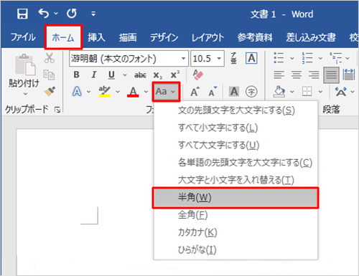Click Clear All Formatting eraser icon

pos(198,75)
